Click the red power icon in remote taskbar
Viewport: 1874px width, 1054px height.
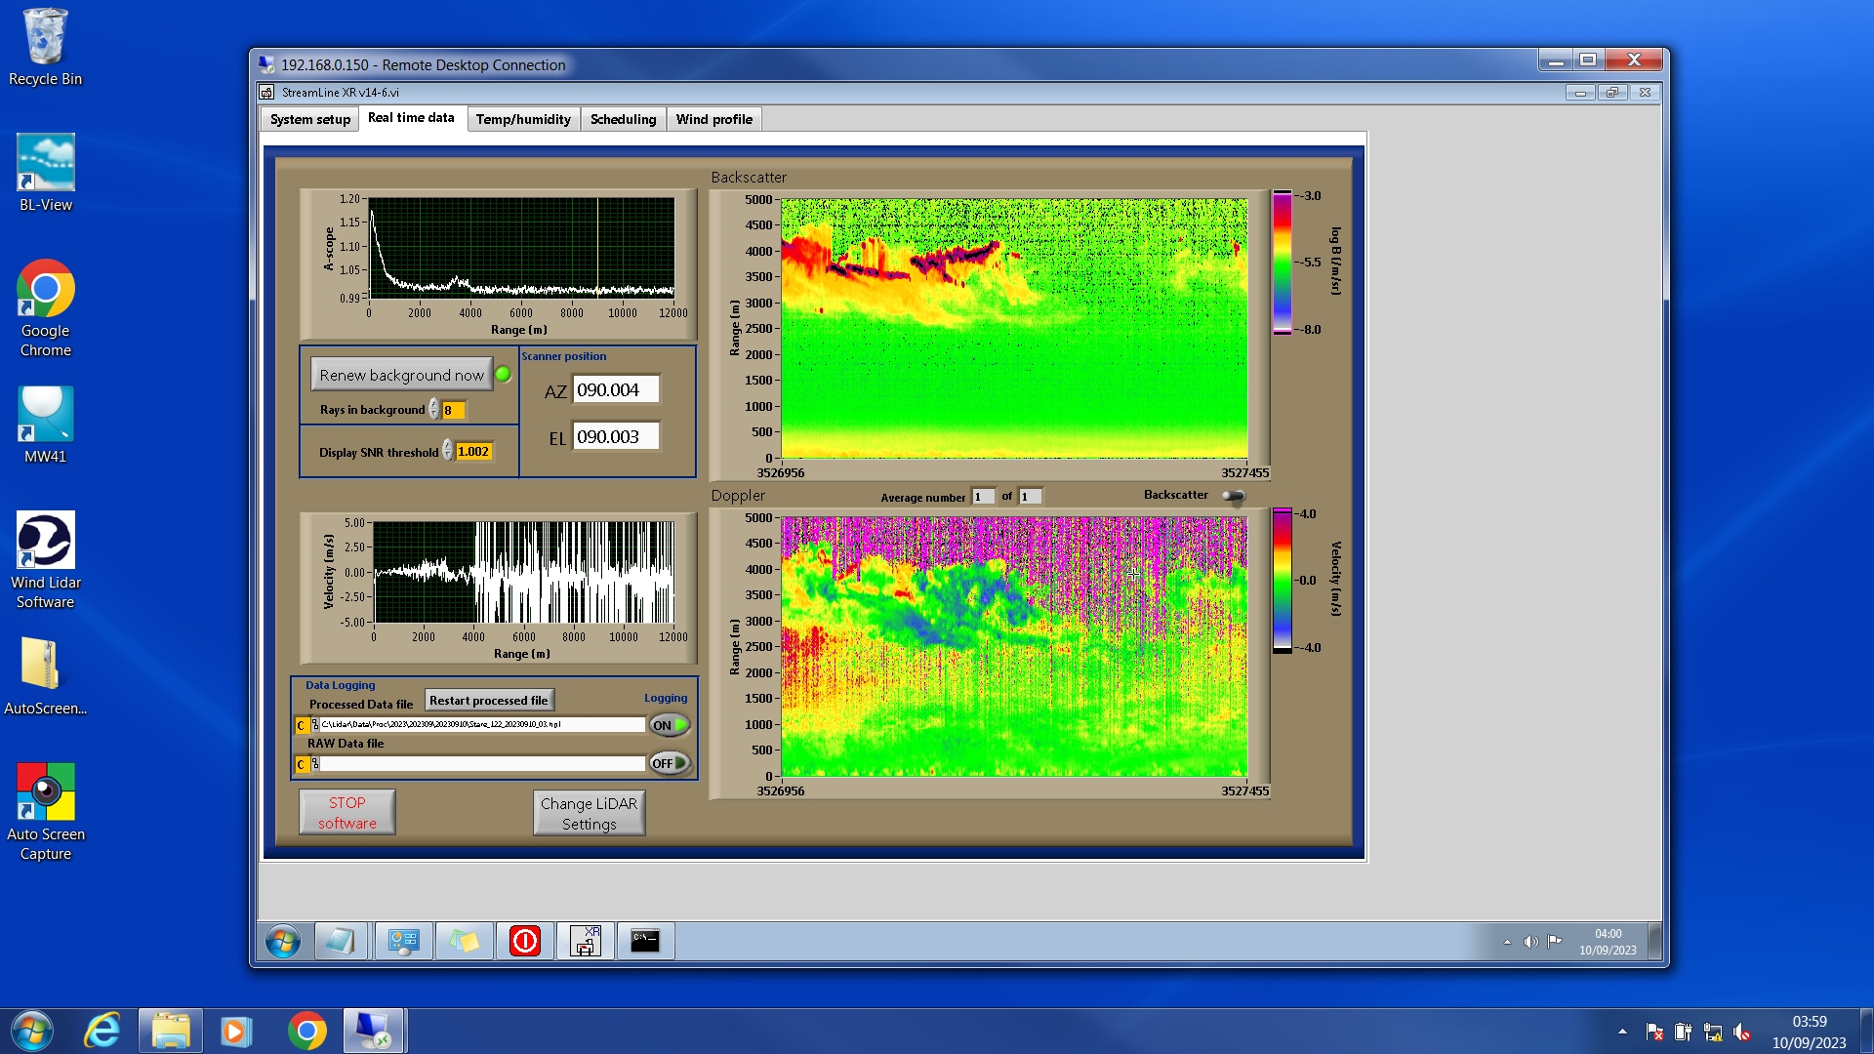click(525, 942)
